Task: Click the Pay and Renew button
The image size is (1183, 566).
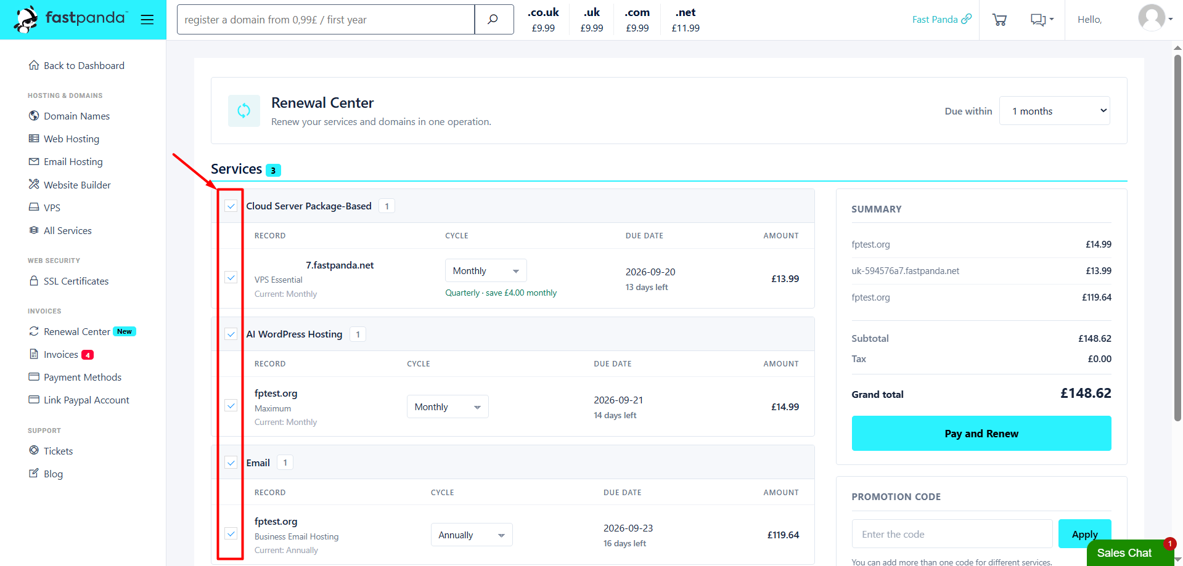Action: [x=981, y=434]
